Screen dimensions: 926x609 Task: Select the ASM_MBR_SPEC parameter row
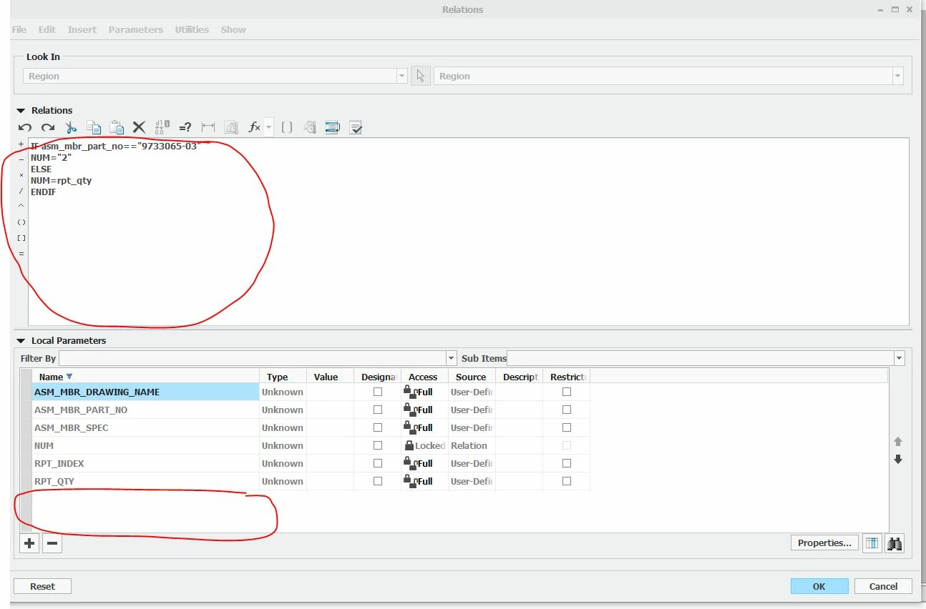point(311,427)
